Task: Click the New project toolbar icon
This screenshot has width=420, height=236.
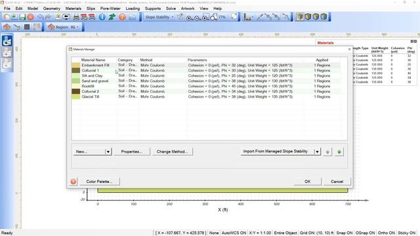Action: pyautogui.click(x=7, y=17)
